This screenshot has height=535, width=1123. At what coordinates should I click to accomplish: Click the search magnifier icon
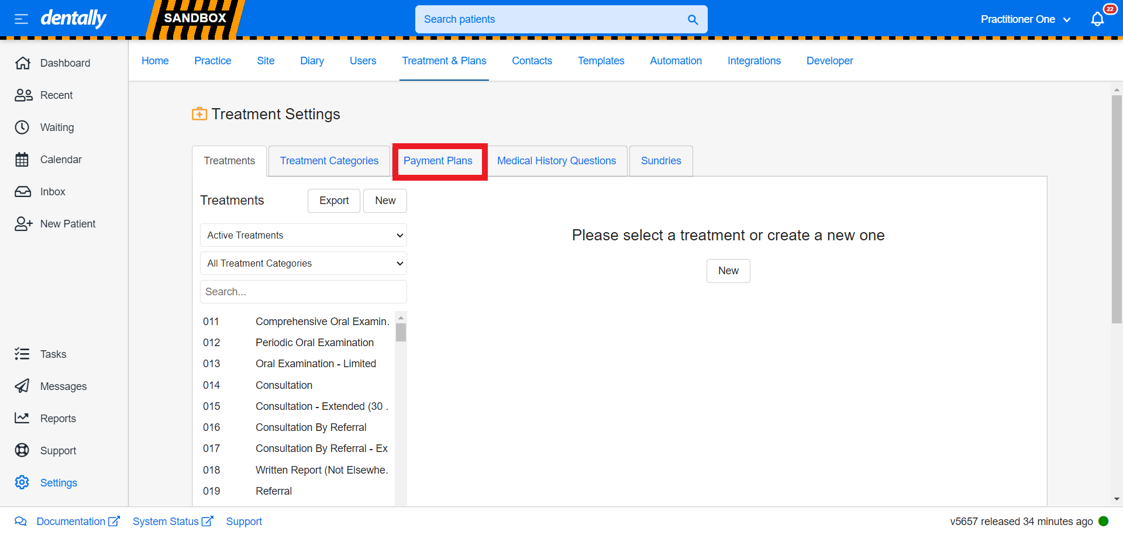click(x=693, y=19)
